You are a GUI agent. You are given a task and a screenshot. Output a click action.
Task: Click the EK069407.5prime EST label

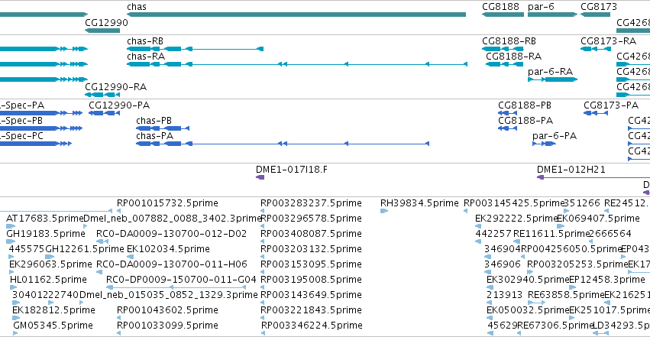(598, 219)
